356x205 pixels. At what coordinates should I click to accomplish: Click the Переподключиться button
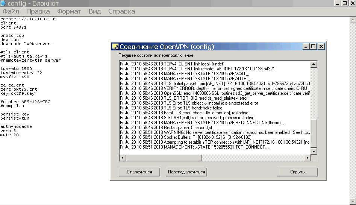(186, 172)
